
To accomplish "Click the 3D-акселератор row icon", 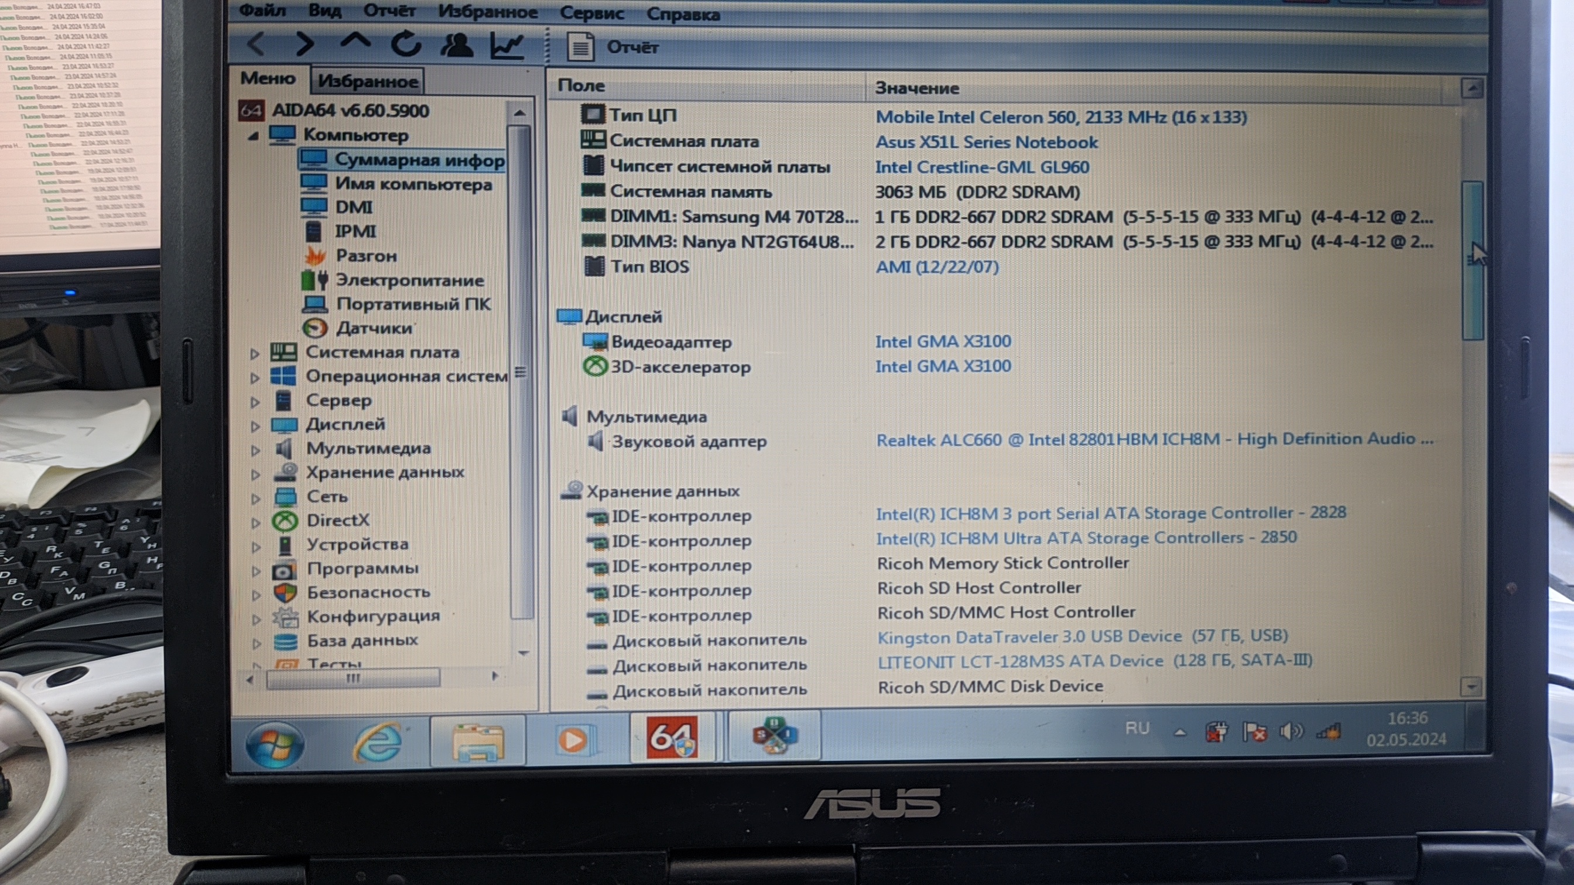I will pos(594,366).
